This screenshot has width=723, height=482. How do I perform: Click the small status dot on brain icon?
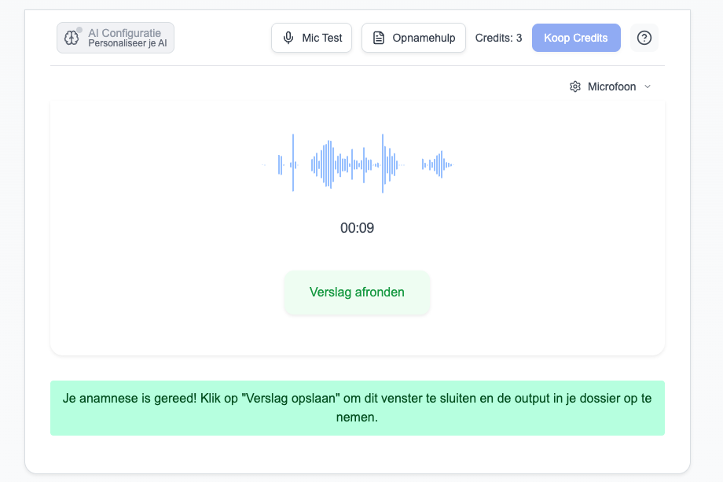click(x=79, y=30)
